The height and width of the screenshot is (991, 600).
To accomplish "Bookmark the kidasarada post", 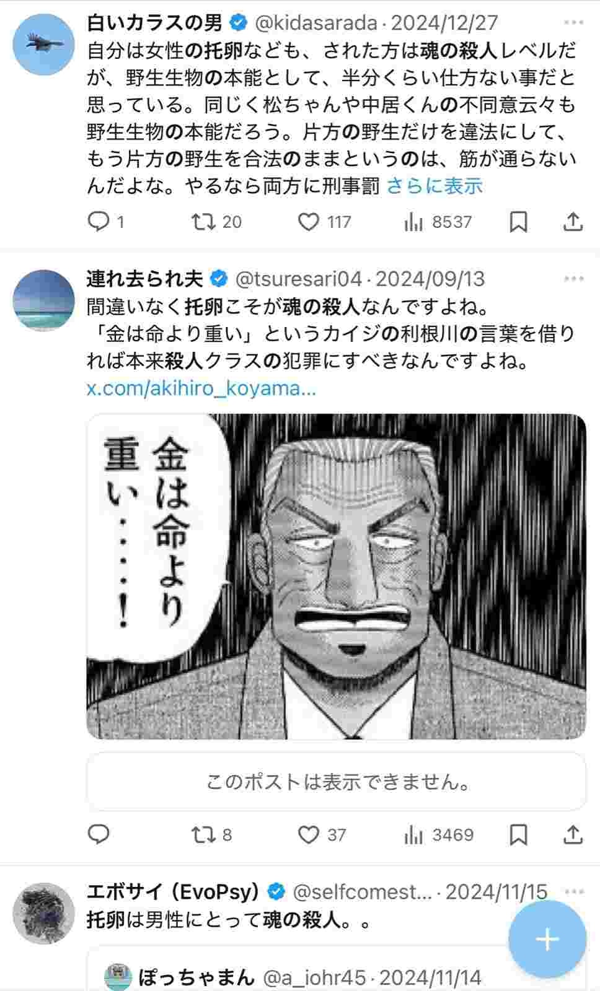I will (x=518, y=222).
